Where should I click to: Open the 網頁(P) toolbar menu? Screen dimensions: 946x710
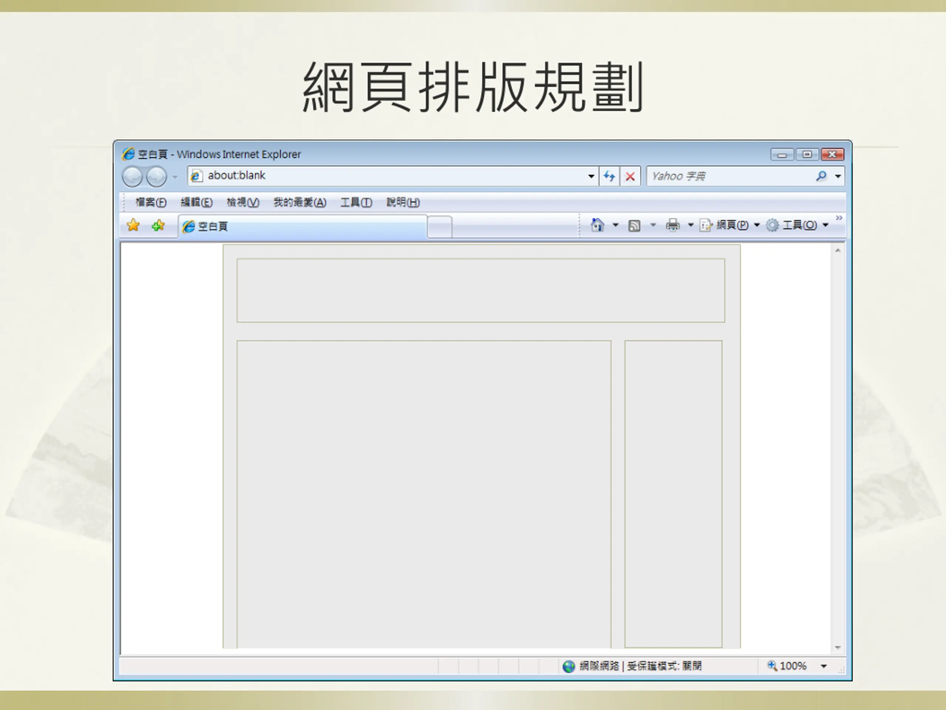pos(729,225)
